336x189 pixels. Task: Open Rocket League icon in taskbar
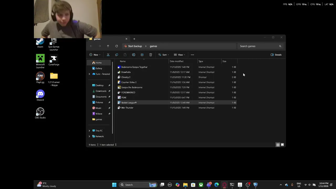[x=255, y=185]
